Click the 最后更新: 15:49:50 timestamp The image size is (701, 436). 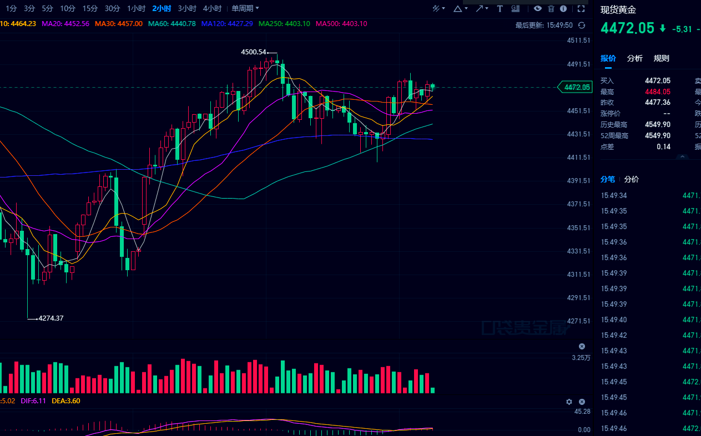click(544, 25)
